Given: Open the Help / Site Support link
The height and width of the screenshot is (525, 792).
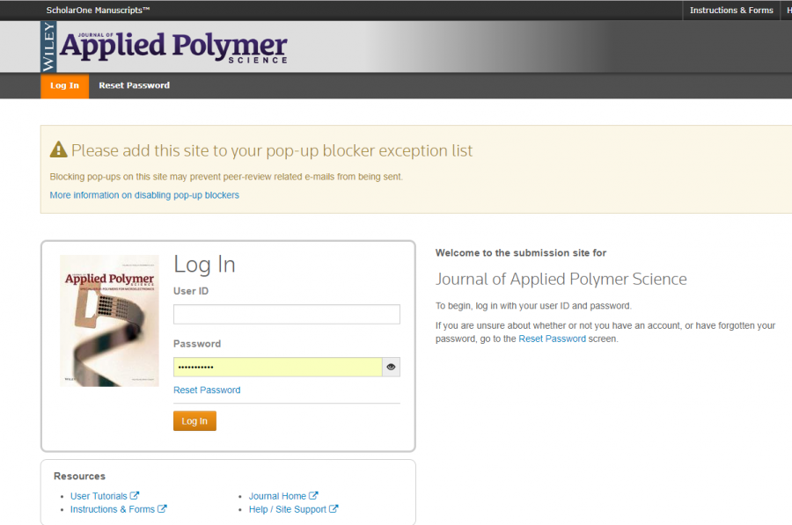Looking at the screenshot, I should [287, 509].
